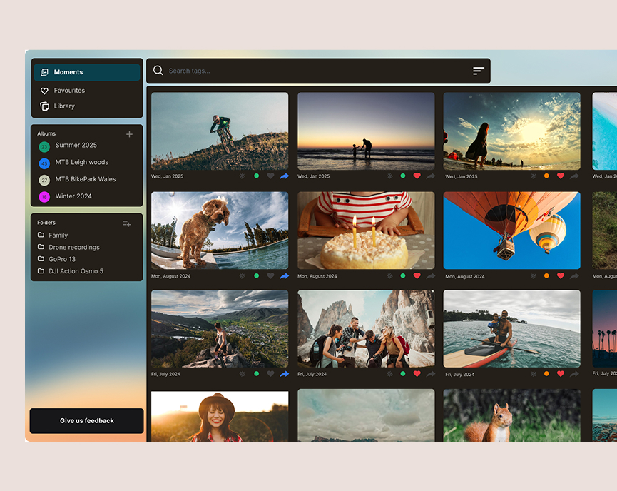Click the Favourites heart icon in sidebar
This screenshot has height=491, width=617.
pyautogui.click(x=44, y=91)
